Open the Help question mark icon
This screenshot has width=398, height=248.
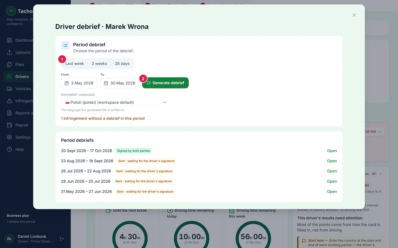point(9,149)
